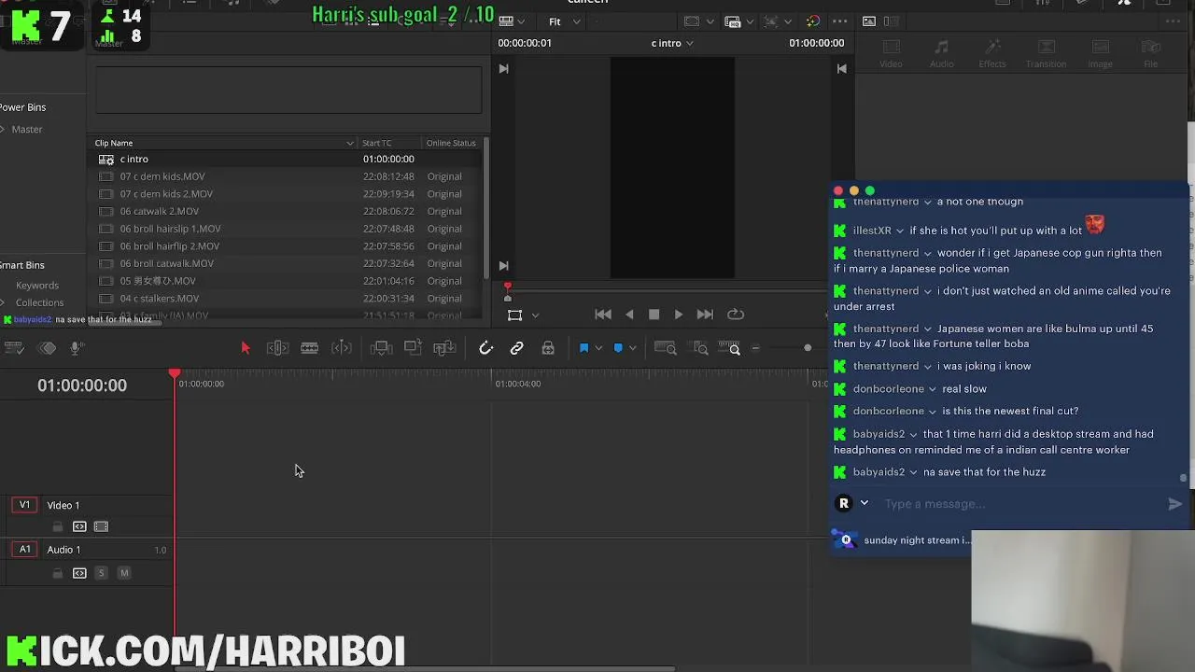Toggle loop playback in the viewer
Screen dimensions: 1195x672
point(736,315)
